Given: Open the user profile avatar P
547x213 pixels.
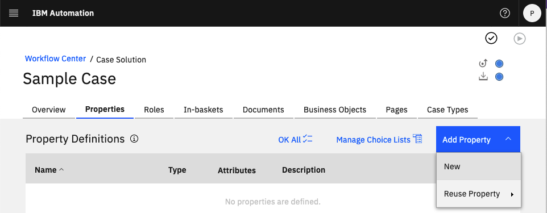Looking at the screenshot, I should coord(532,13).
